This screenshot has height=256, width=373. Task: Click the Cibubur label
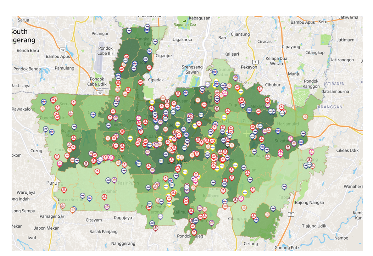273,85
